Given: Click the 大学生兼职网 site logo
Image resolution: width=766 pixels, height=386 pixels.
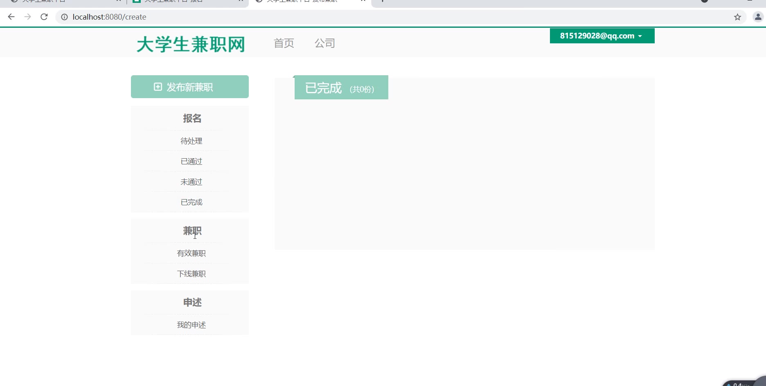Looking at the screenshot, I should (x=191, y=44).
